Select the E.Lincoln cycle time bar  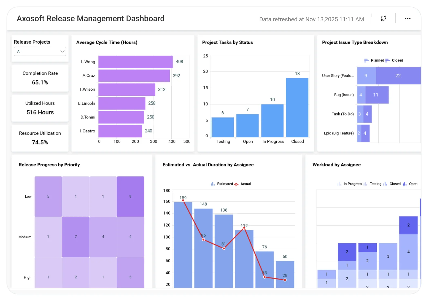[122, 103]
